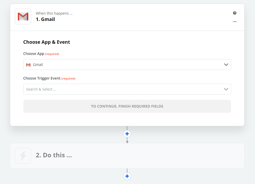255x184 pixels.
Task: Click the When this happens ... label
Action: [x=54, y=13]
